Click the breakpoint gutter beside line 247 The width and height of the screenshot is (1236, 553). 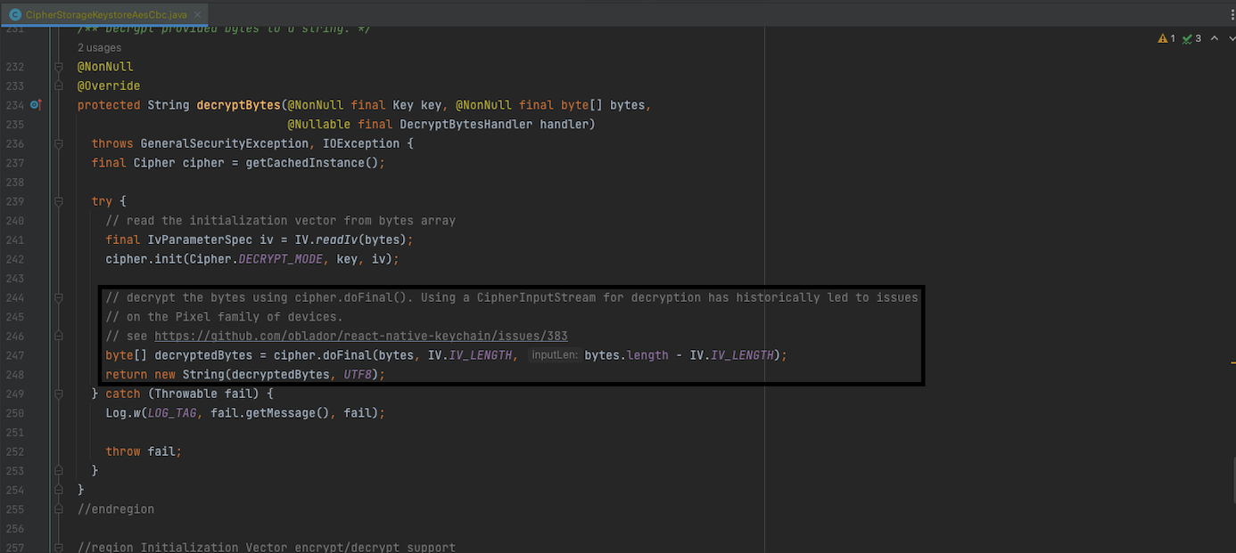(x=40, y=354)
